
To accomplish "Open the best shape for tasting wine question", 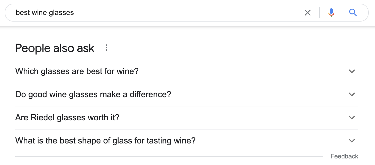I will [x=105, y=141].
